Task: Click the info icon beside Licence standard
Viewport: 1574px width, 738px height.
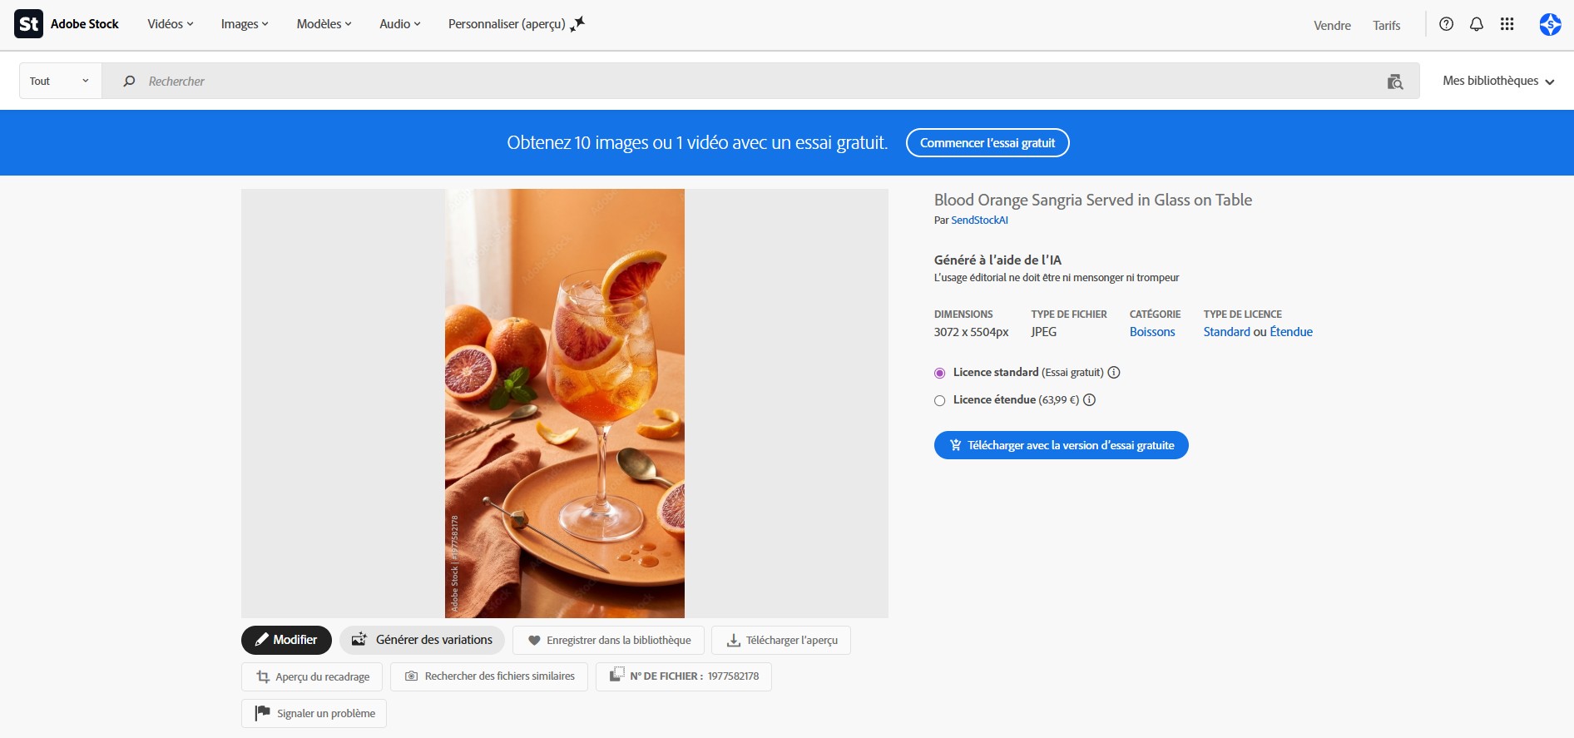Action: coord(1114,372)
